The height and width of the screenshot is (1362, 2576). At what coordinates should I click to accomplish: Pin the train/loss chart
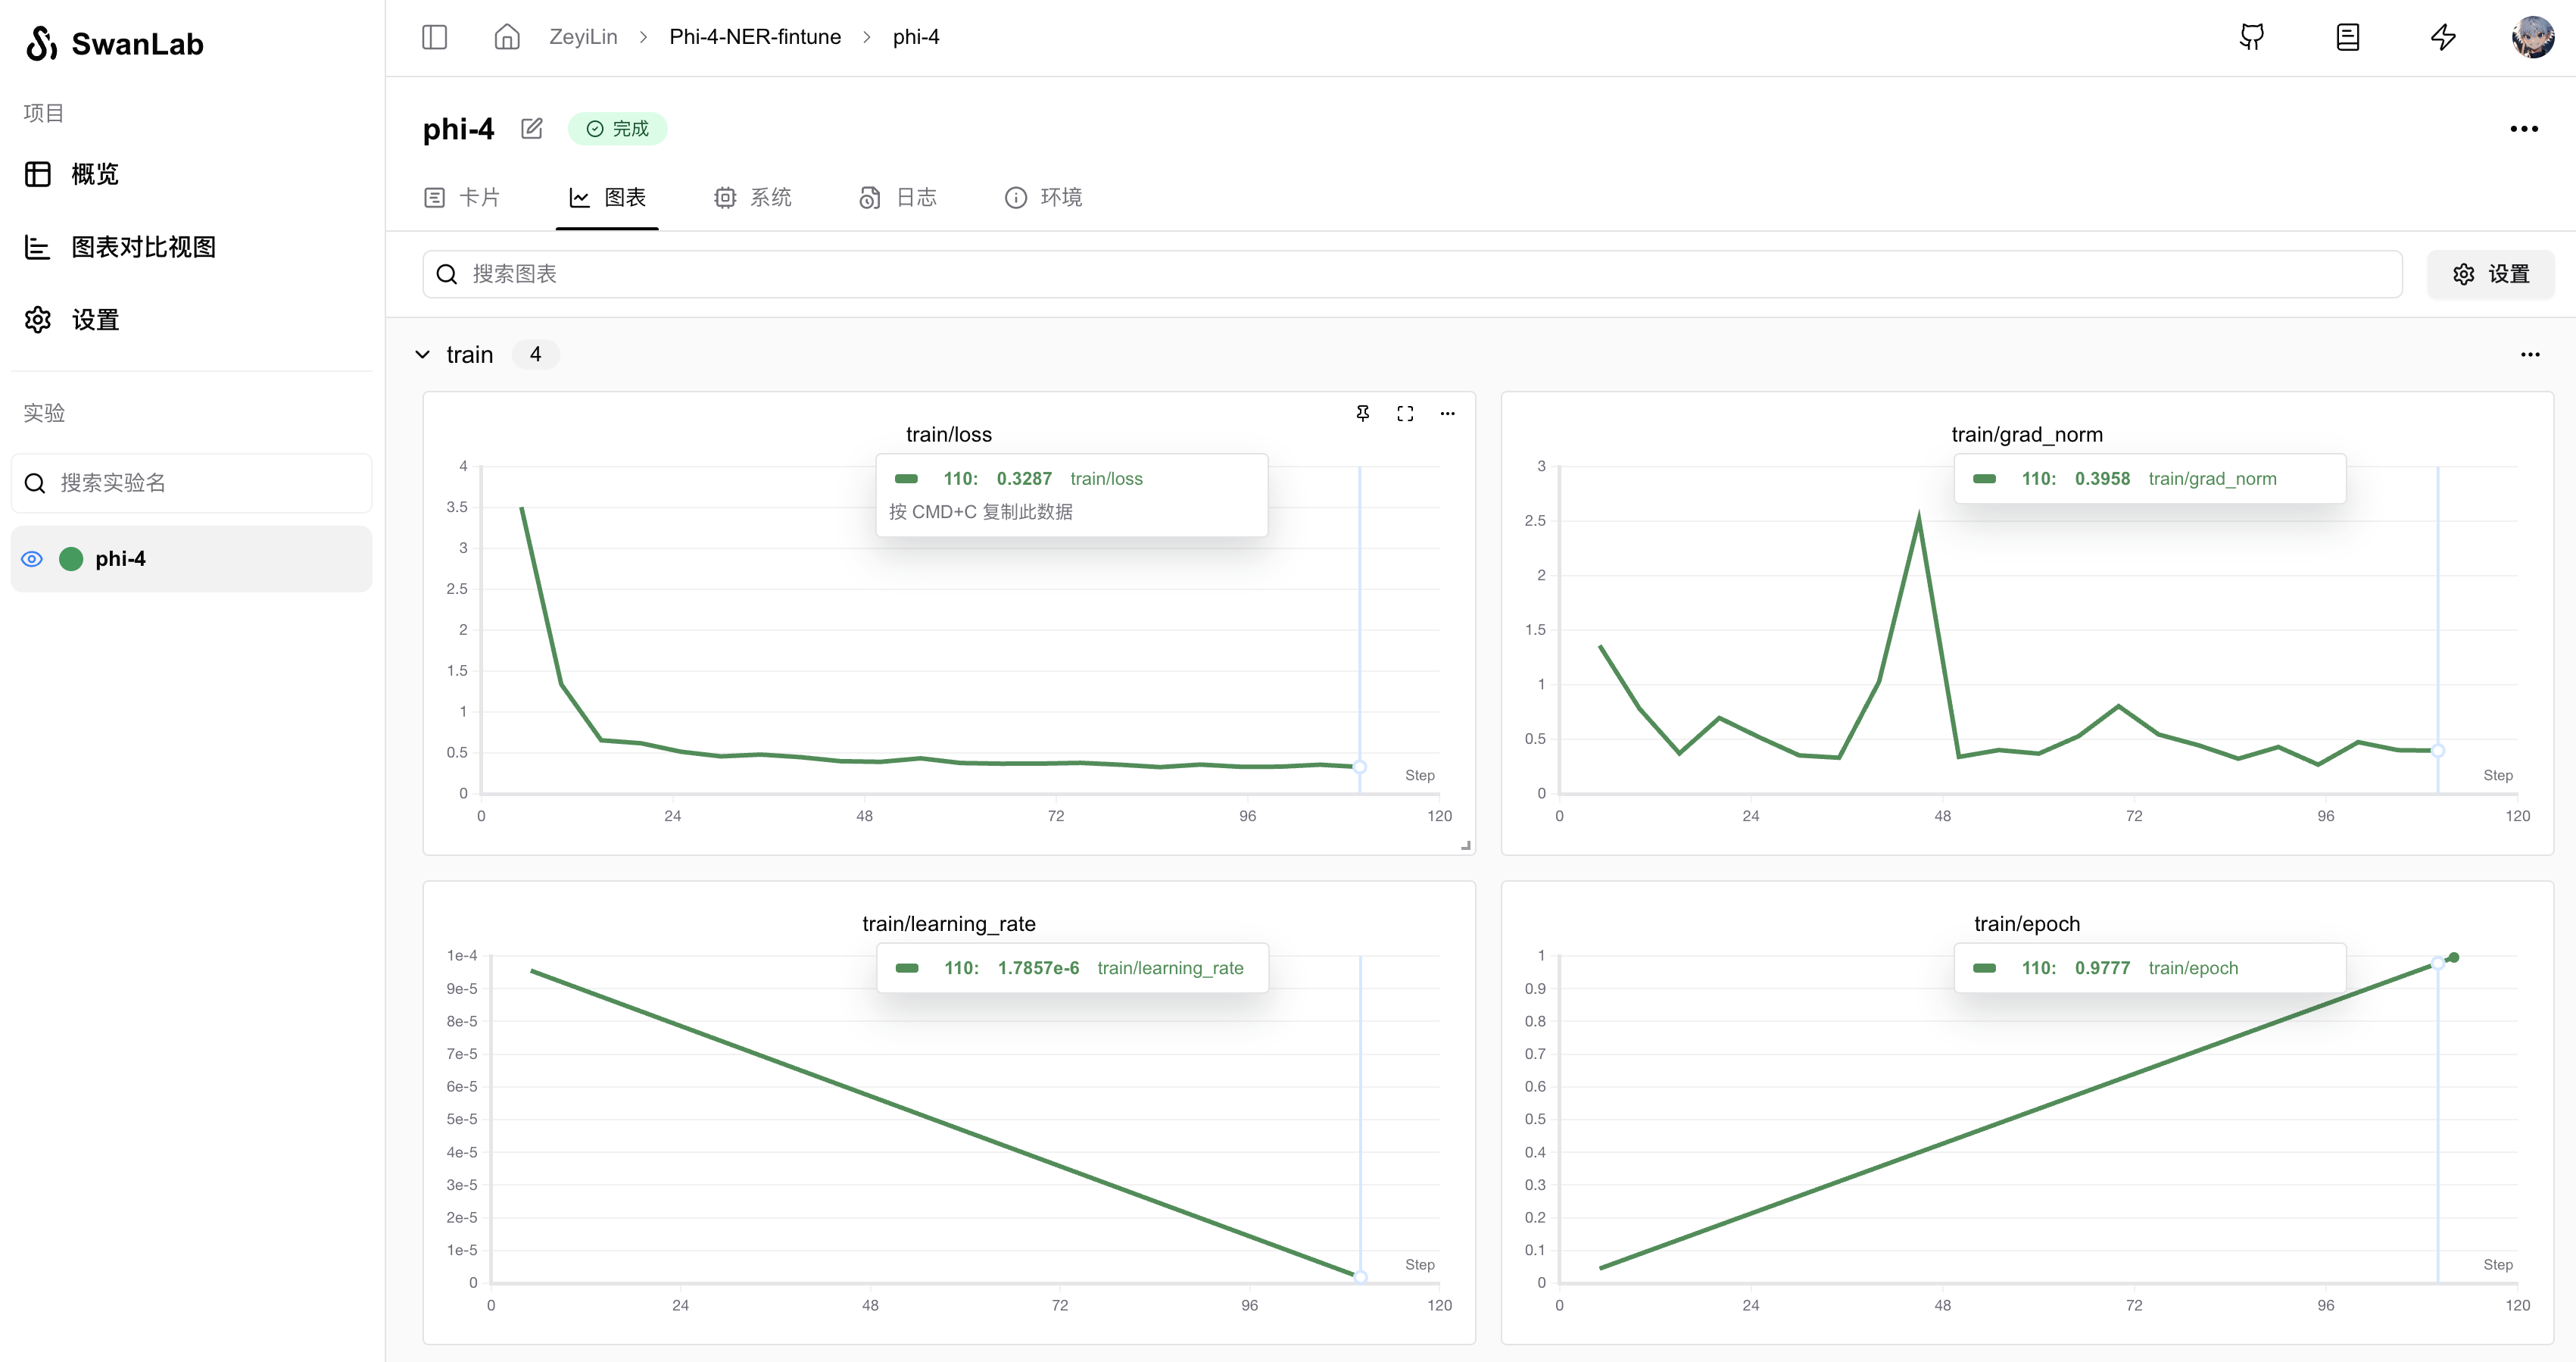pyautogui.click(x=1362, y=414)
